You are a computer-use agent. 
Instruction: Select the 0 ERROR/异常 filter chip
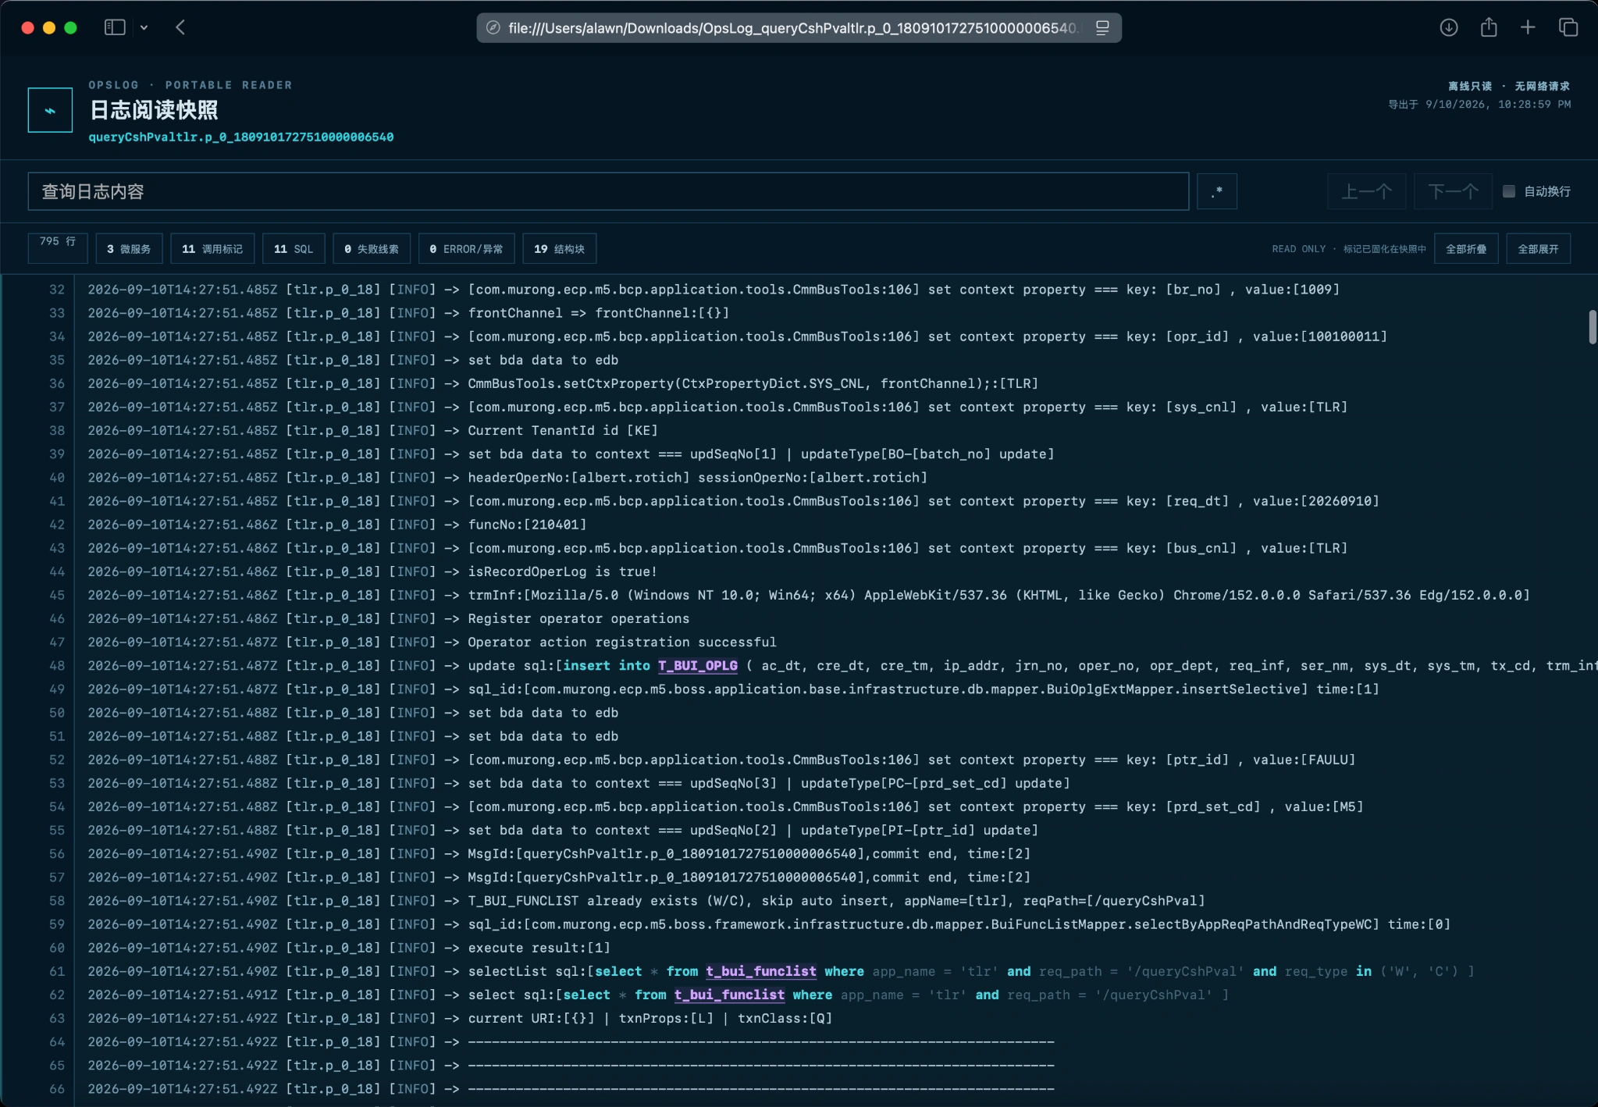(x=466, y=248)
